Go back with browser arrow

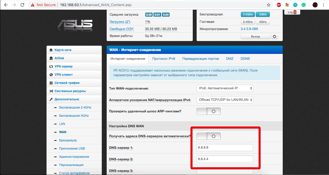click(6, 5)
